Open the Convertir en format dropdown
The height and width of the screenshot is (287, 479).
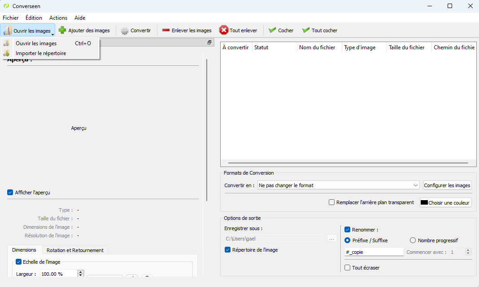click(x=338, y=185)
